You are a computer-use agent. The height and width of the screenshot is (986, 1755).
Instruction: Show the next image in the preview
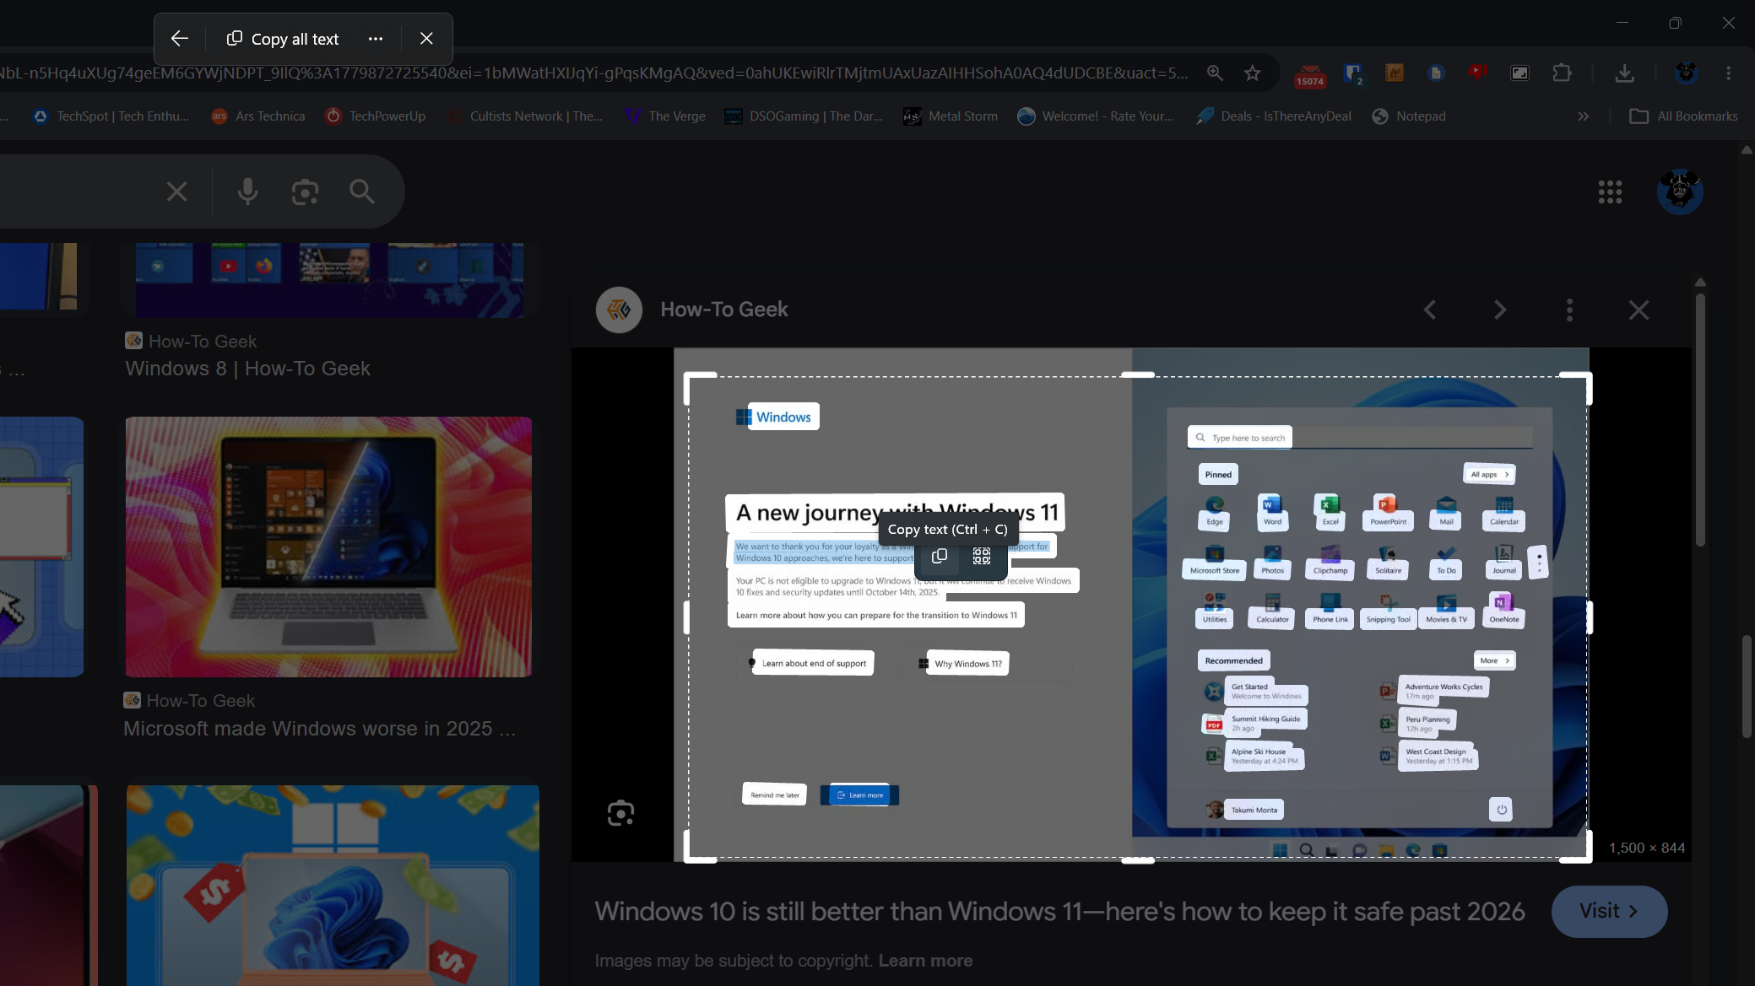coord(1499,310)
